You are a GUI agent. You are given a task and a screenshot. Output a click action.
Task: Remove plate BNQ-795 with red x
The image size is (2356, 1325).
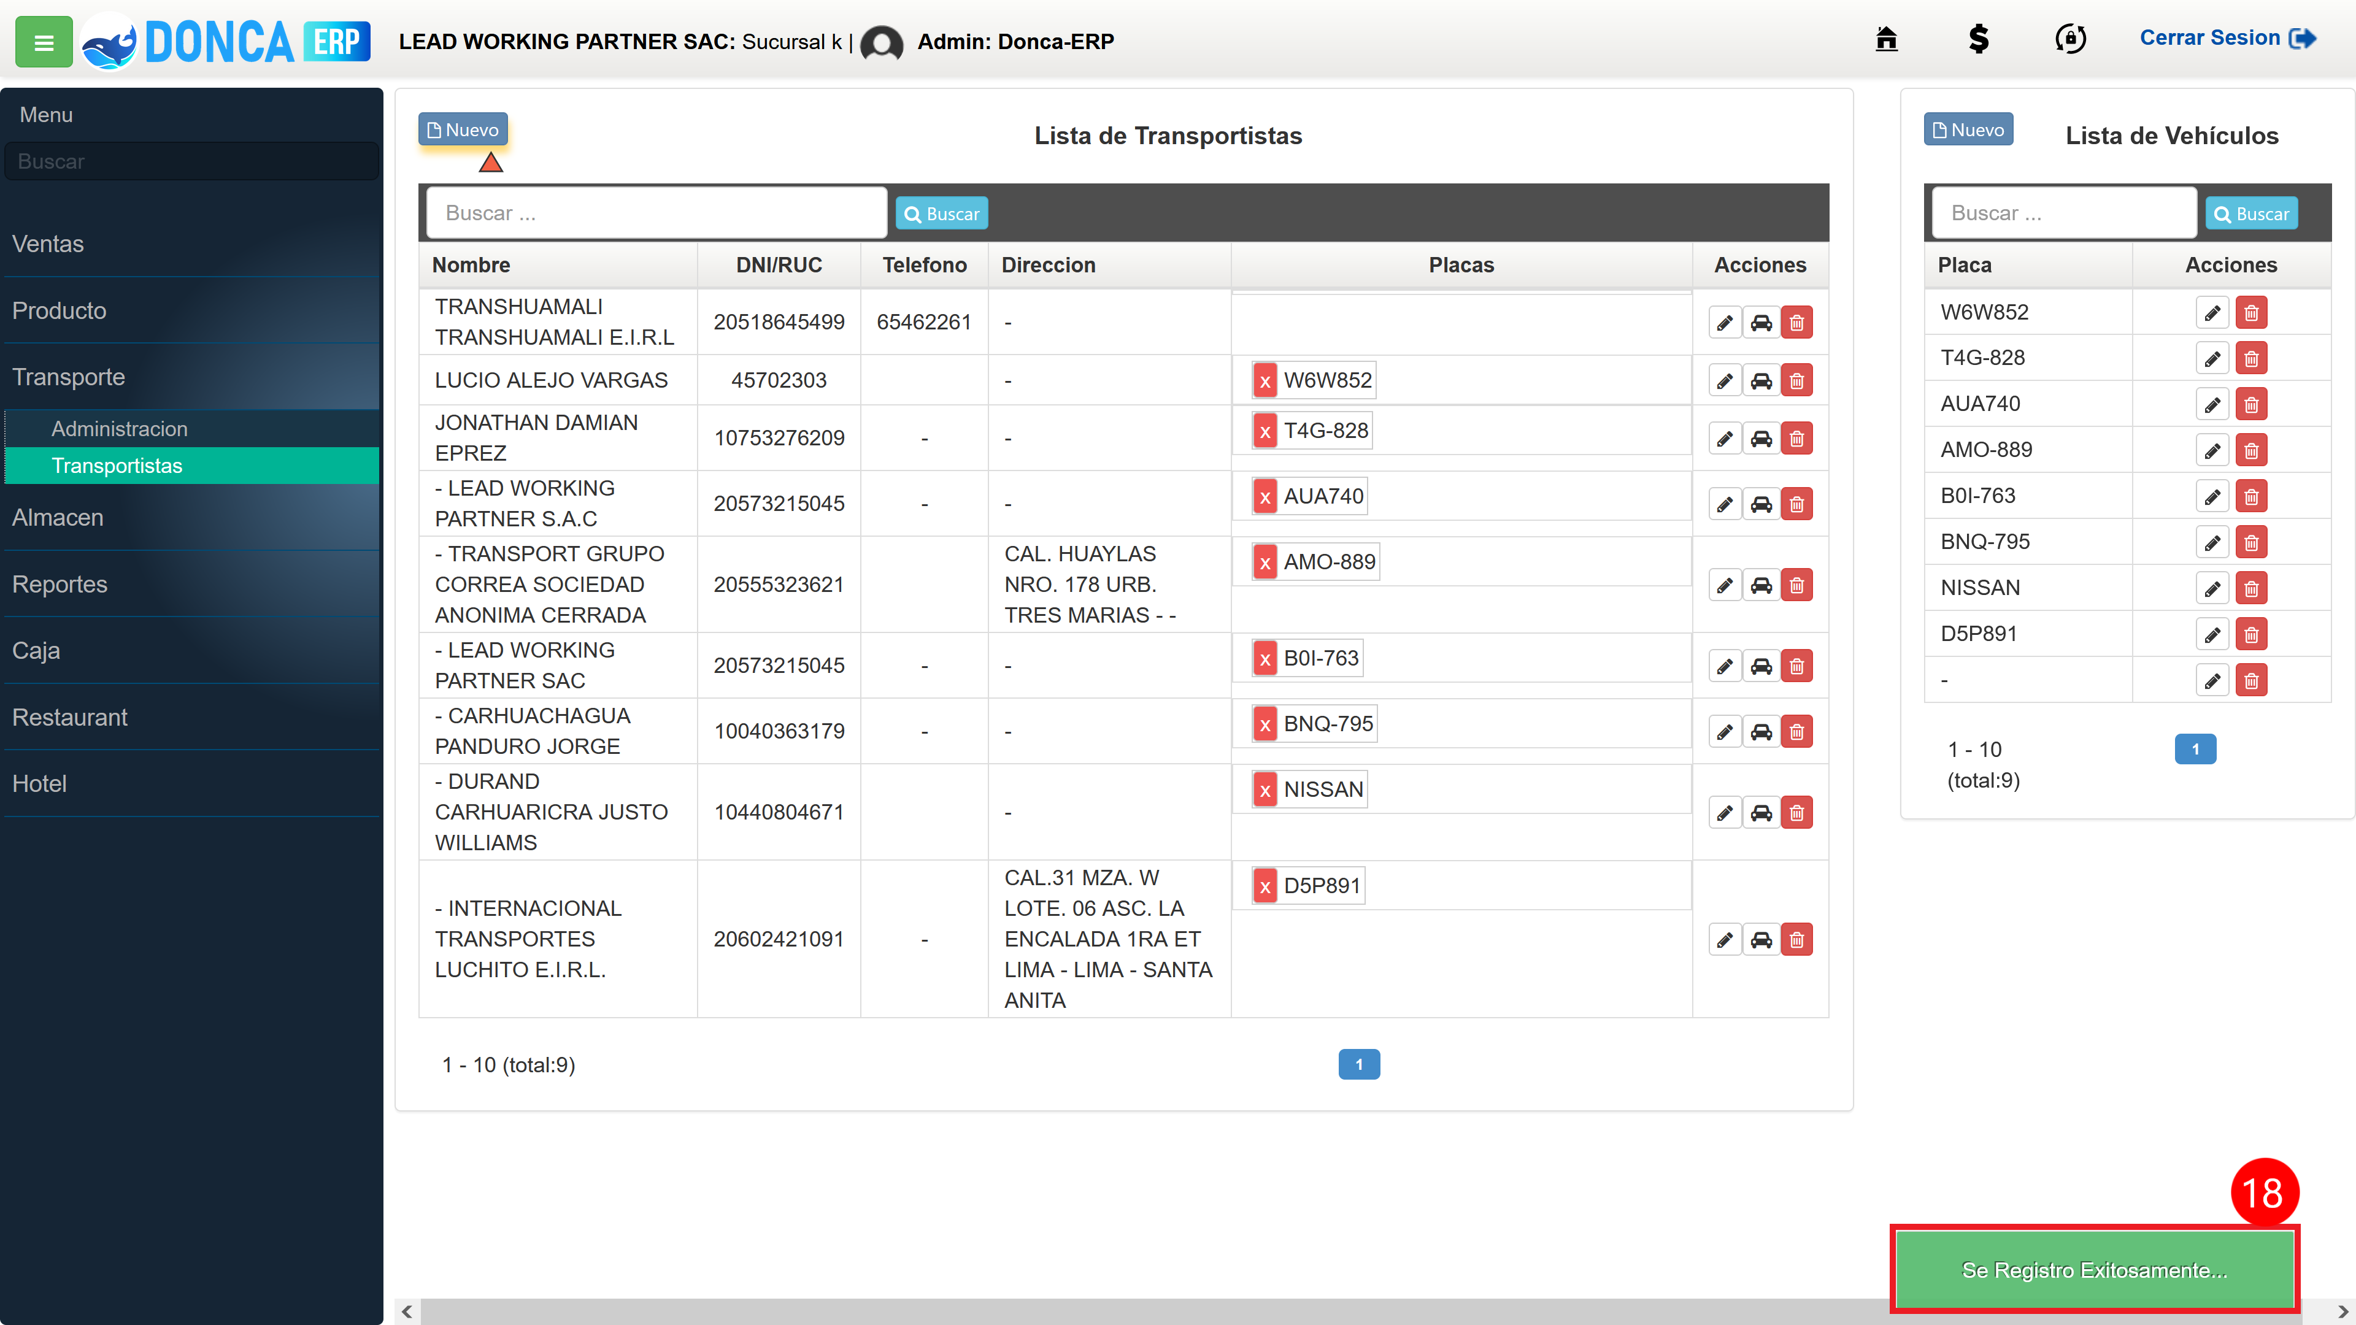tap(1265, 724)
